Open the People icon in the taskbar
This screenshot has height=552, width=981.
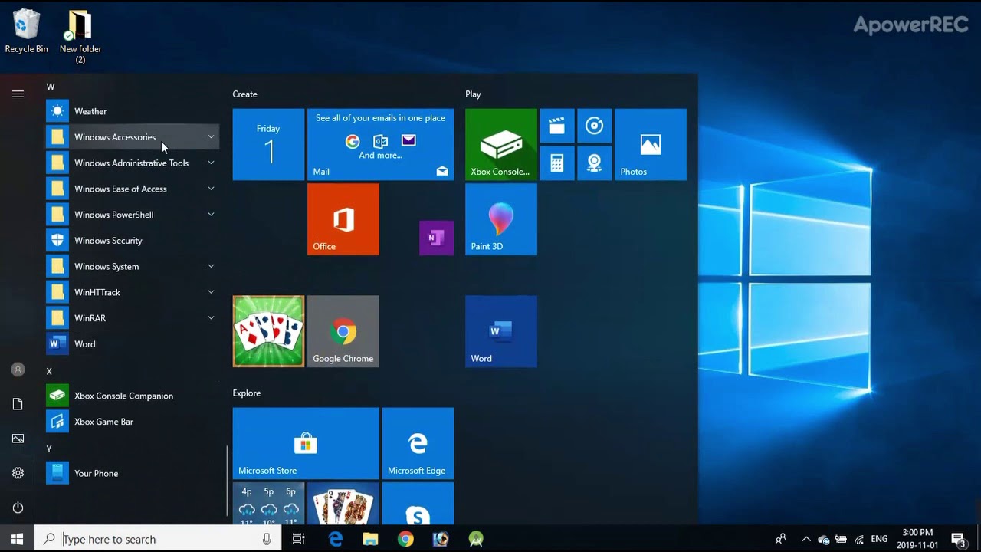point(780,539)
